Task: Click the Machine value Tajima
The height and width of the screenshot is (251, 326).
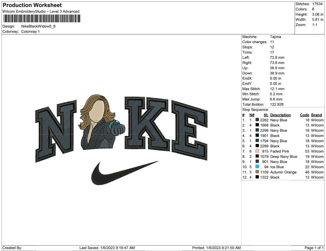Action: [x=276, y=37]
